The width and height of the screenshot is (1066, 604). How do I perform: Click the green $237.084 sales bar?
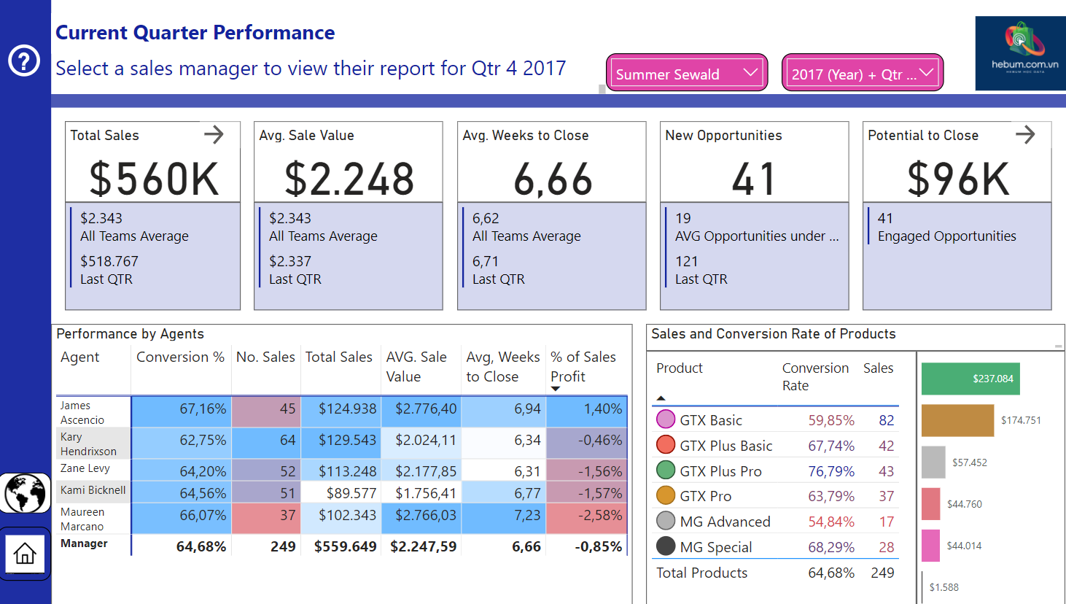(x=970, y=379)
